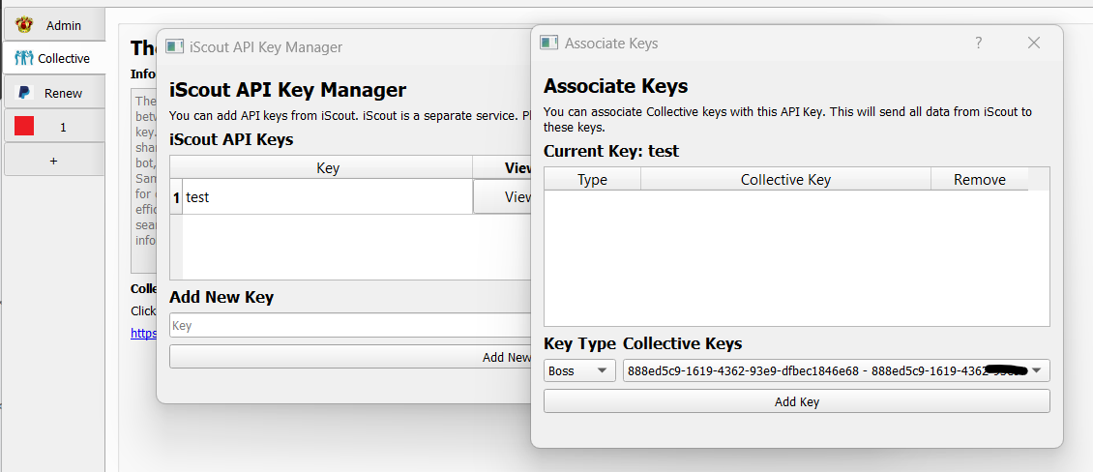The width and height of the screenshot is (1093, 472).
Task: Click the plus tab to add new
Action: [54, 161]
